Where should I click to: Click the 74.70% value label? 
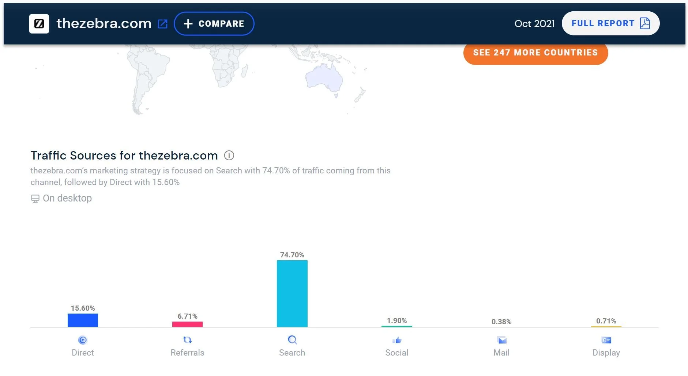(292, 255)
